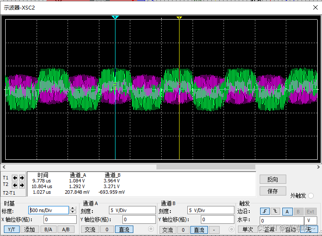Toggle 外触发 external trigger radio
The width and height of the screenshot is (322, 236).
click(x=311, y=196)
